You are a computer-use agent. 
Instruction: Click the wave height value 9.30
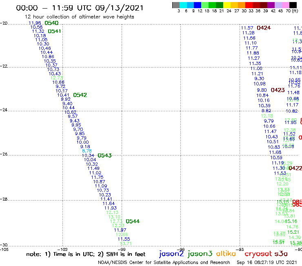click(259, 79)
